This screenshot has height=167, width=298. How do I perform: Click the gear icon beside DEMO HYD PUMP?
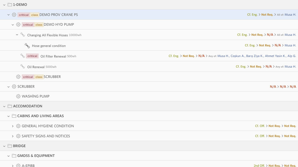click(x=18, y=25)
